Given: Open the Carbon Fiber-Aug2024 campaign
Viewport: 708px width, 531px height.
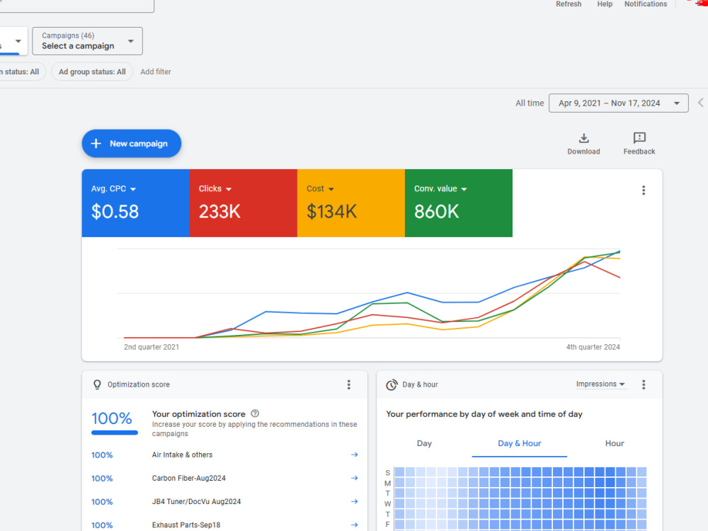Looking at the screenshot, I should tap(189, 478).
